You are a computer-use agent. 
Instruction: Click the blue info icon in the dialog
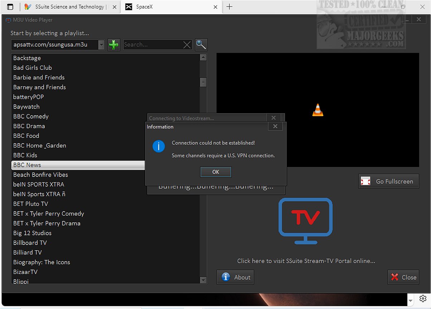click(x=159, y=146)
